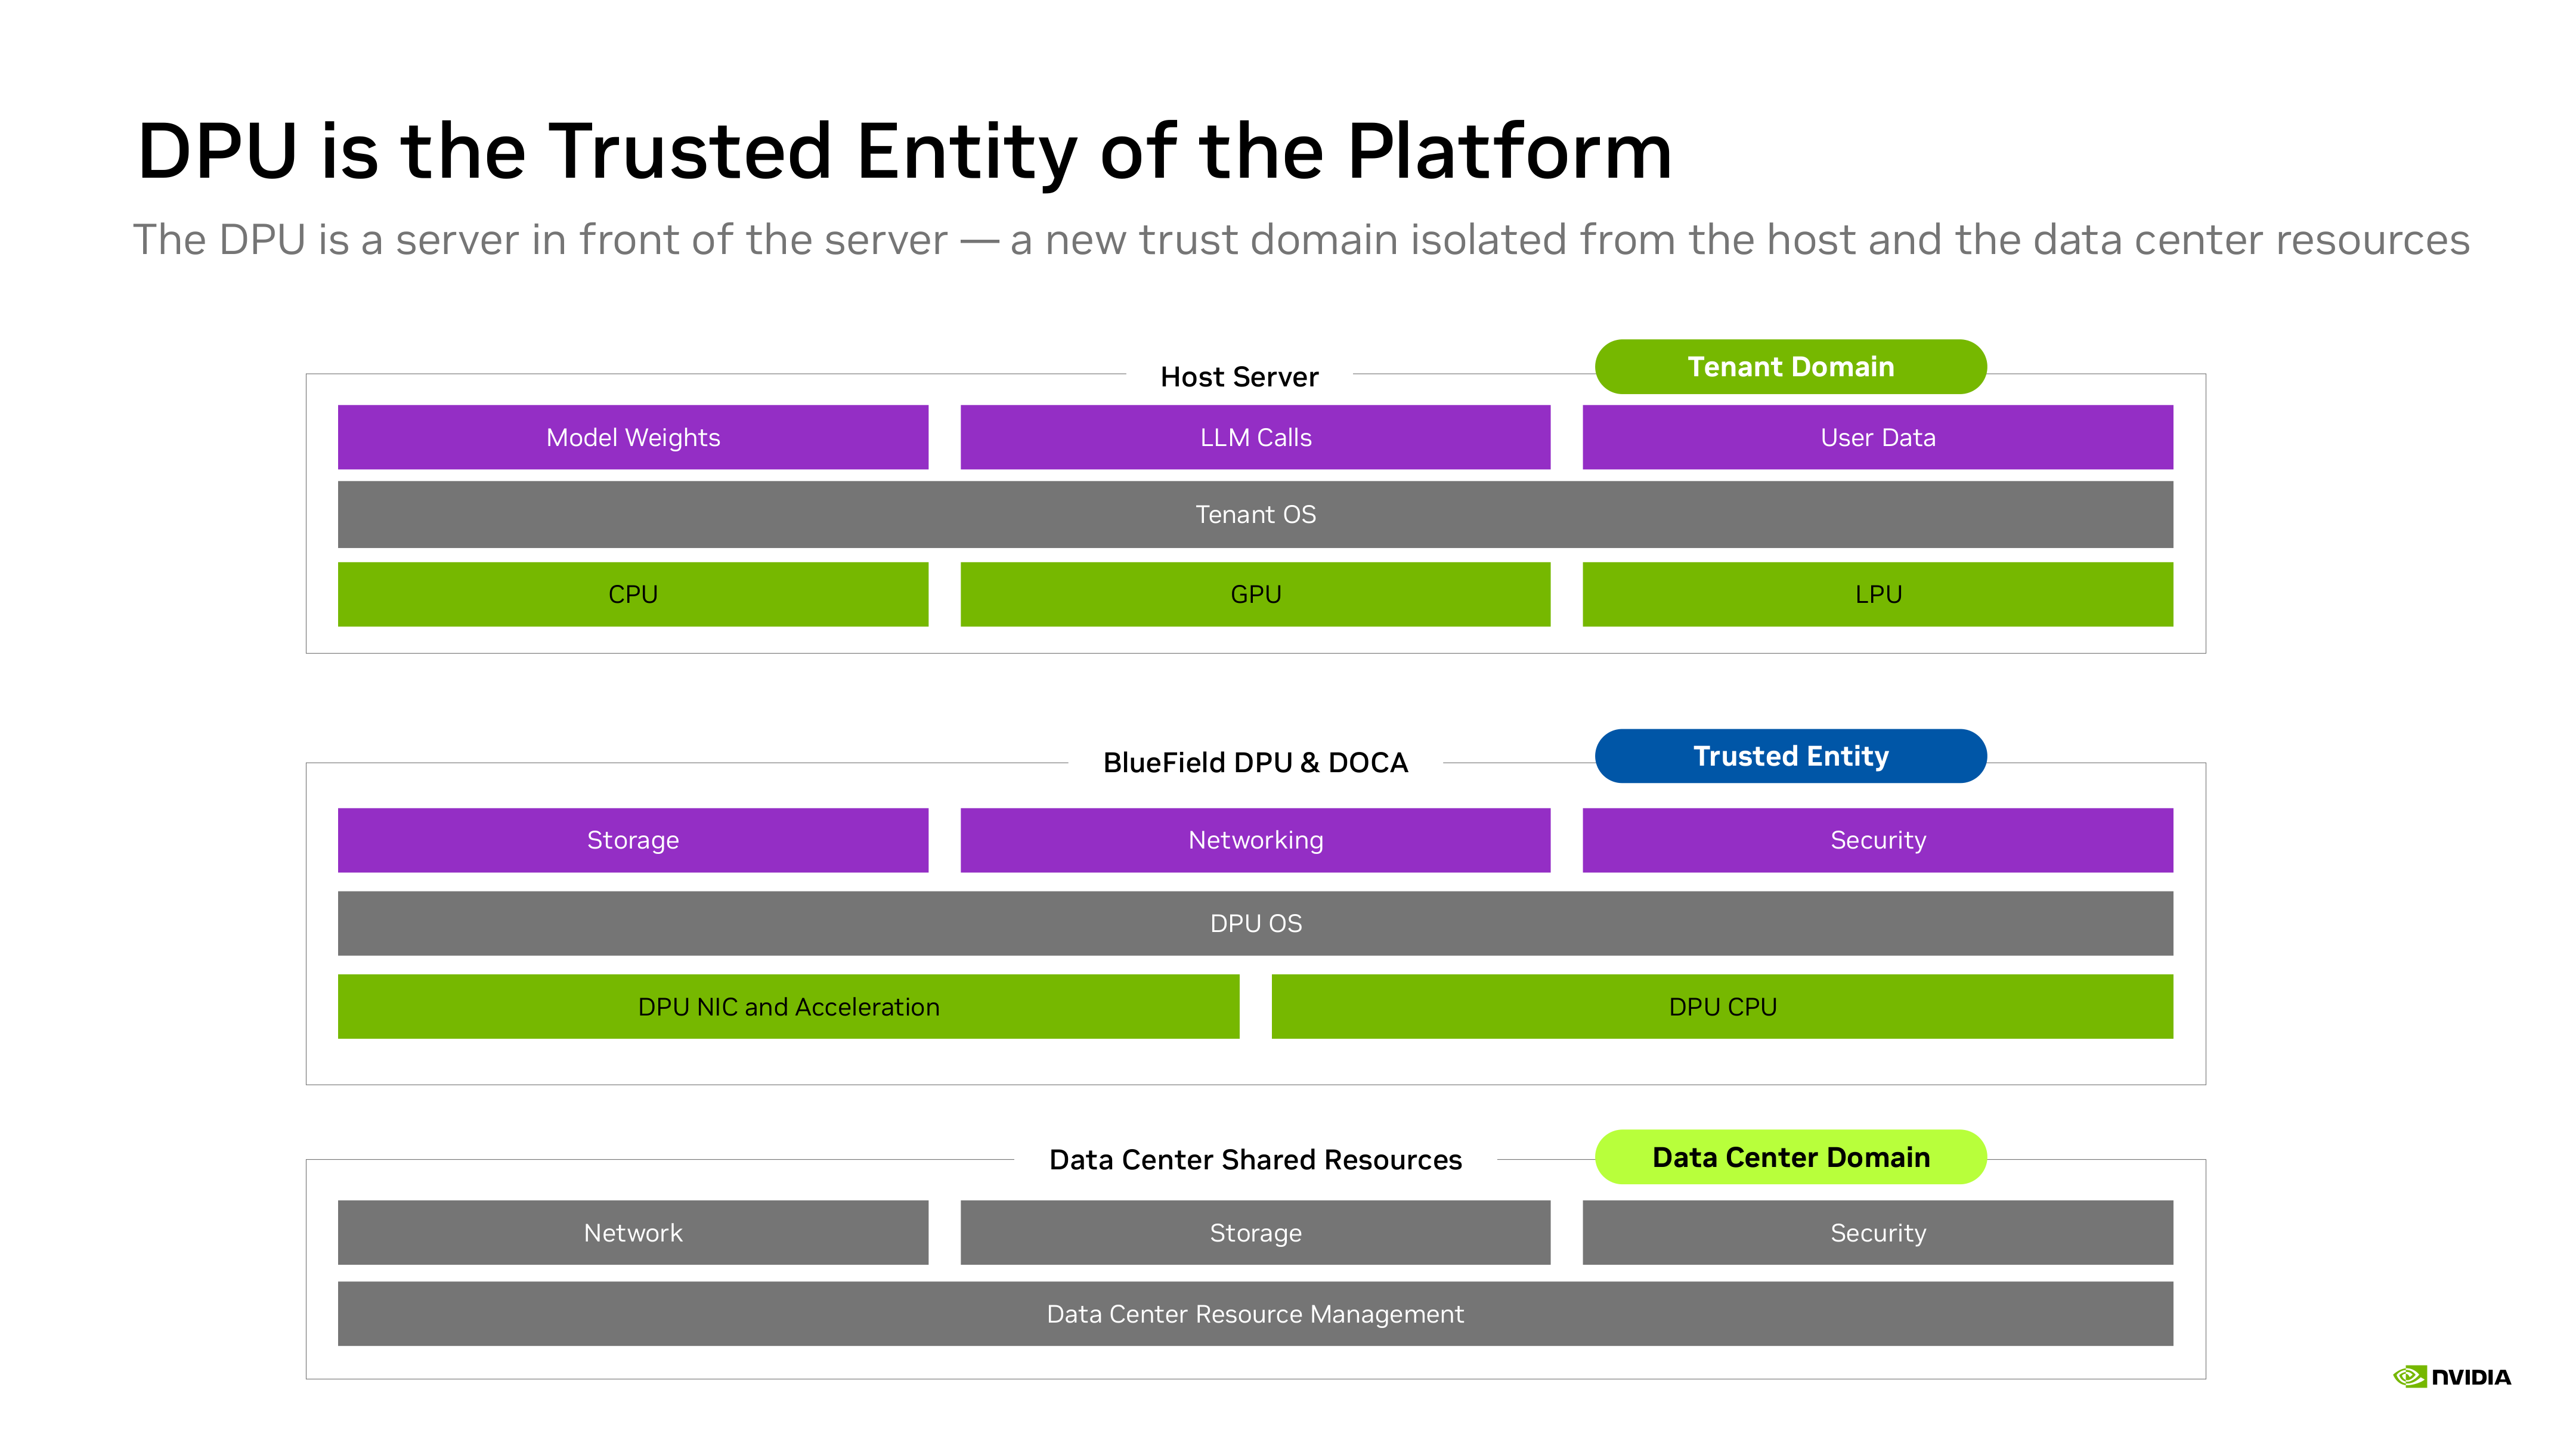2576x1449 pixels.
Task: Click the DPU CPU block
Action: 1722,1006
